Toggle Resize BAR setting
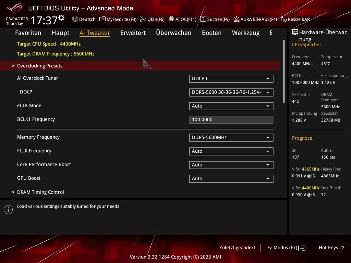351x263 pixels. click(295, 19)
